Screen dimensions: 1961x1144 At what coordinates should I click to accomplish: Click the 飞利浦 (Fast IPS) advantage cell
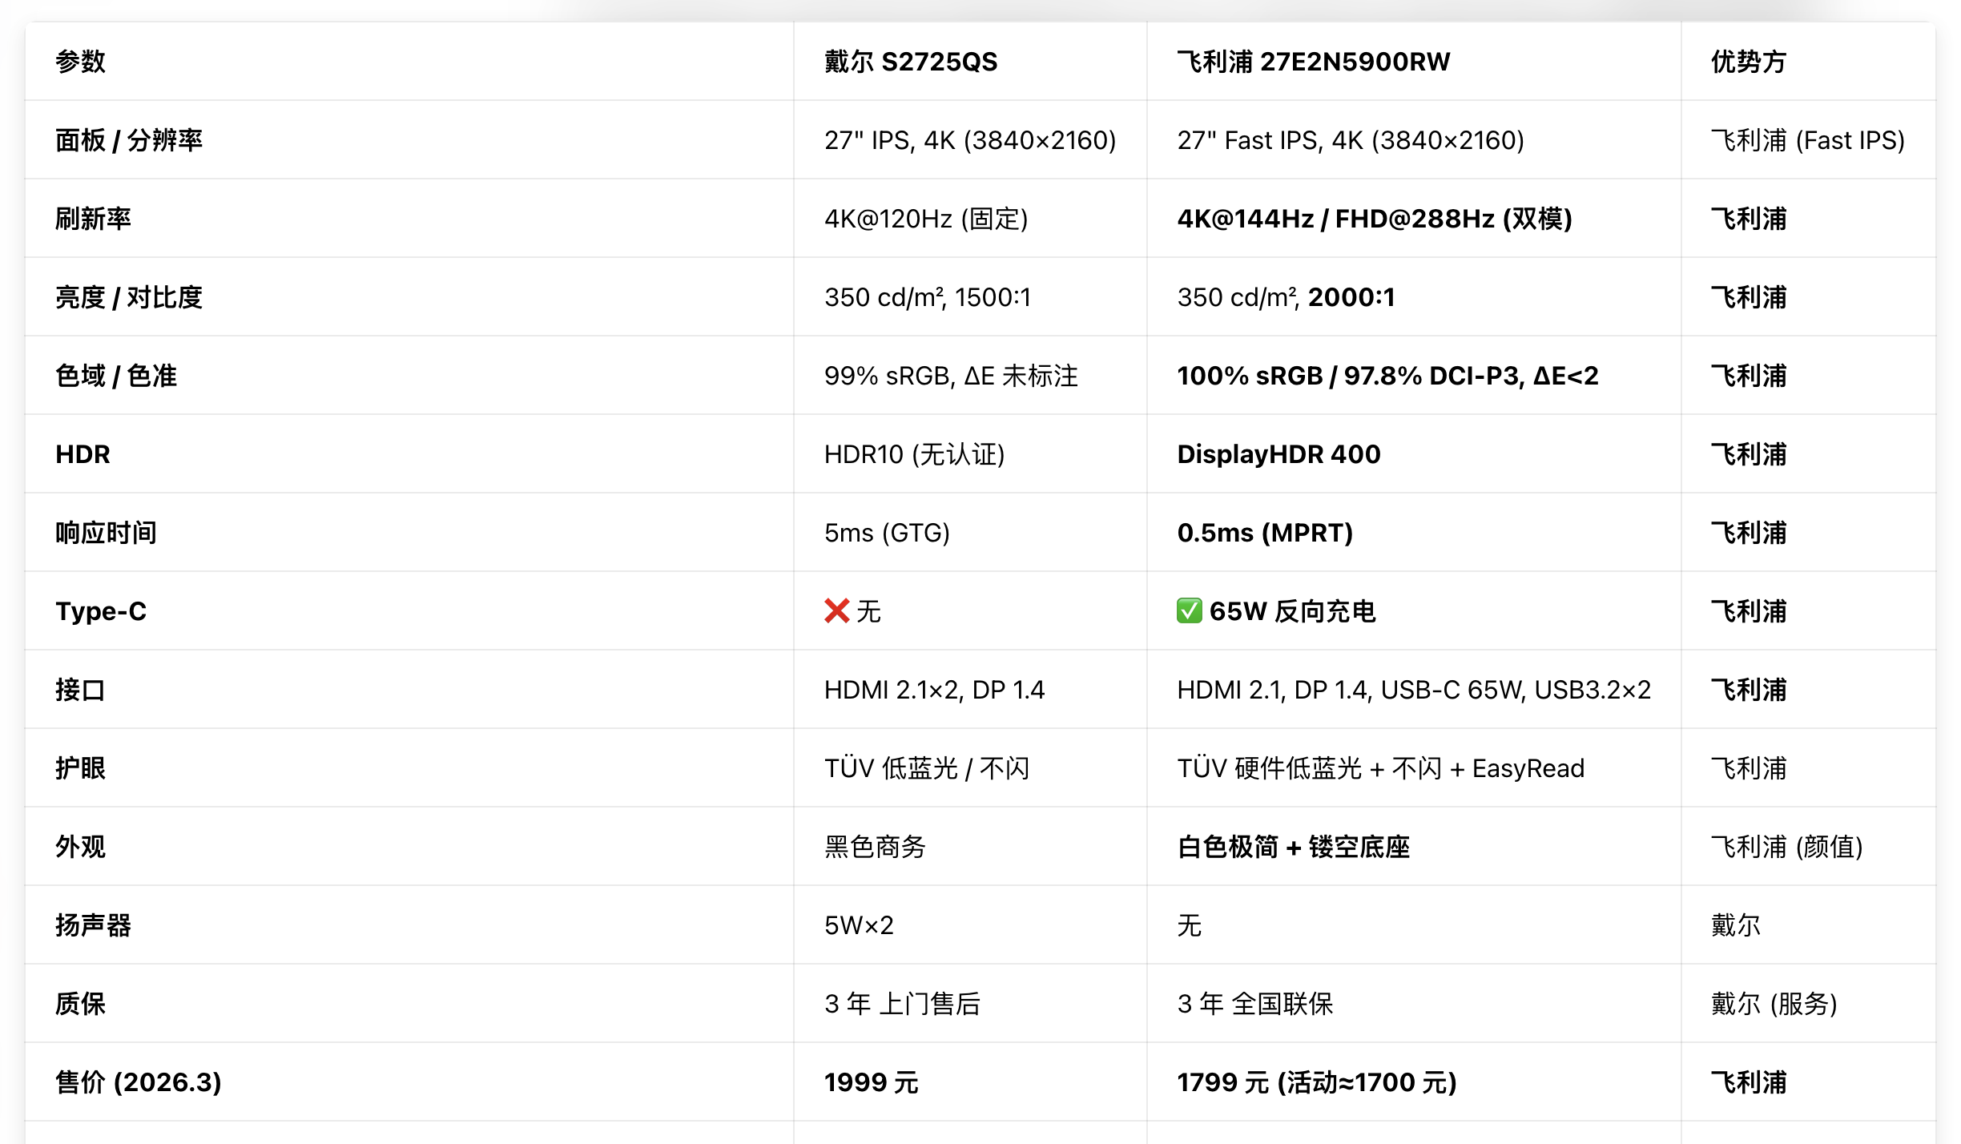[x=1807, y=140]
